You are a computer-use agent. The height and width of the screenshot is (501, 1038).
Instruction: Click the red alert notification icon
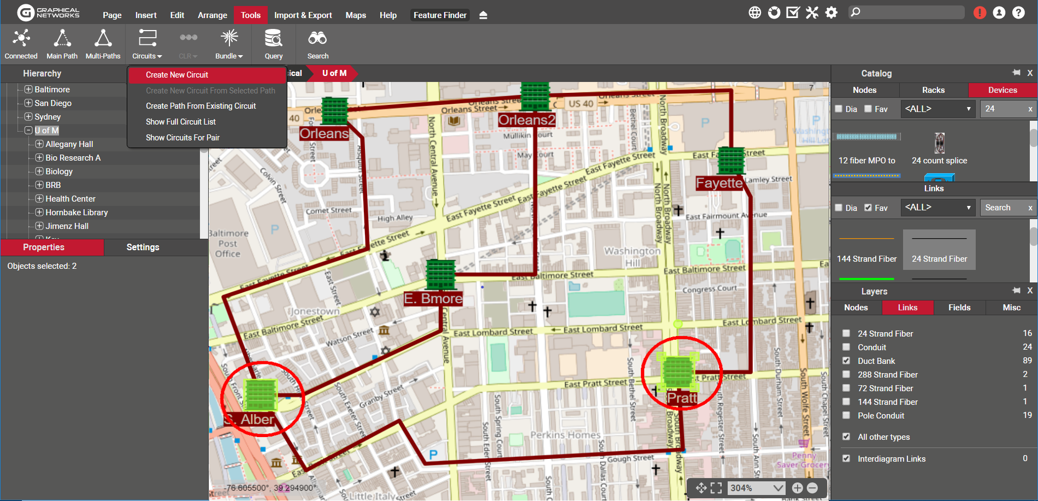pyautogui.click(x=980, y=12)
